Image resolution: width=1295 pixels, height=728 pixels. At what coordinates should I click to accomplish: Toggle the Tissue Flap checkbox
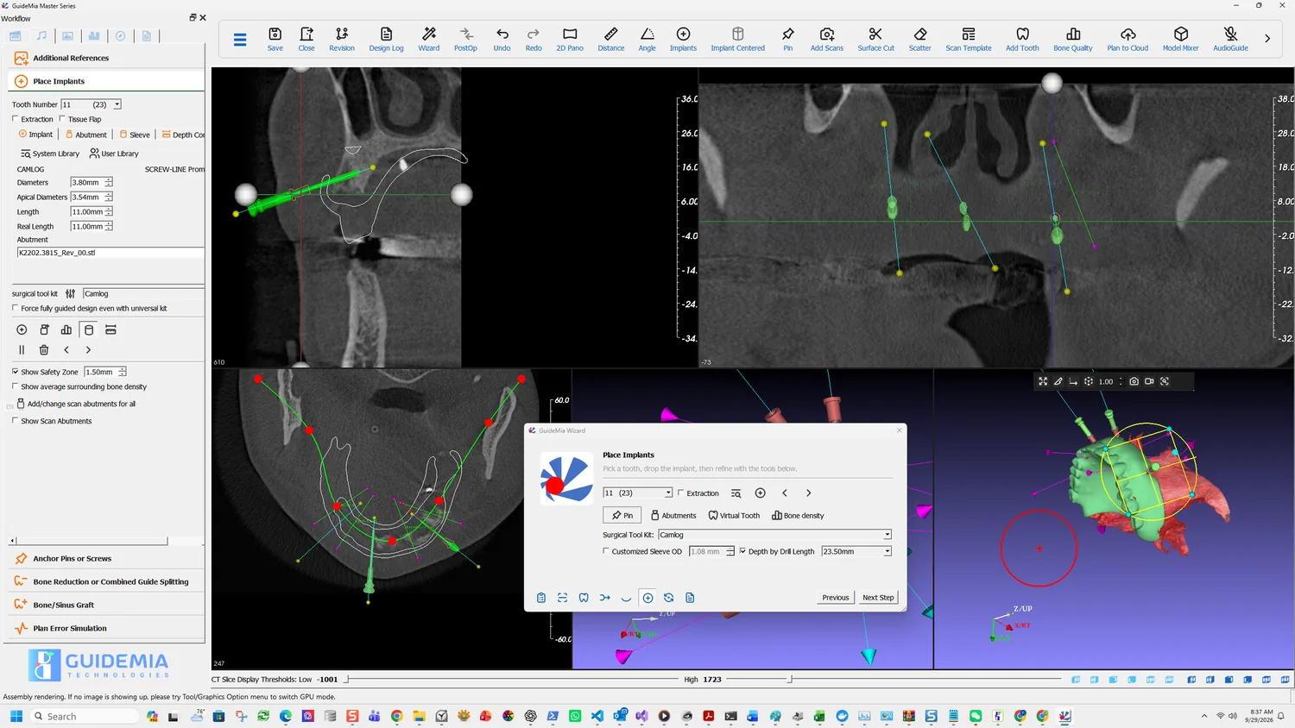61,119
